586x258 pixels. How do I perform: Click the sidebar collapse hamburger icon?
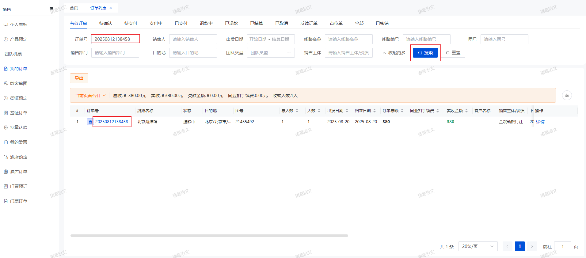[51, 9]
